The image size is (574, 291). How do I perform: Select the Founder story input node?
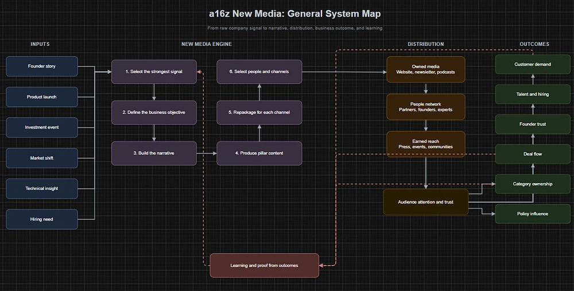coord(42,66)
